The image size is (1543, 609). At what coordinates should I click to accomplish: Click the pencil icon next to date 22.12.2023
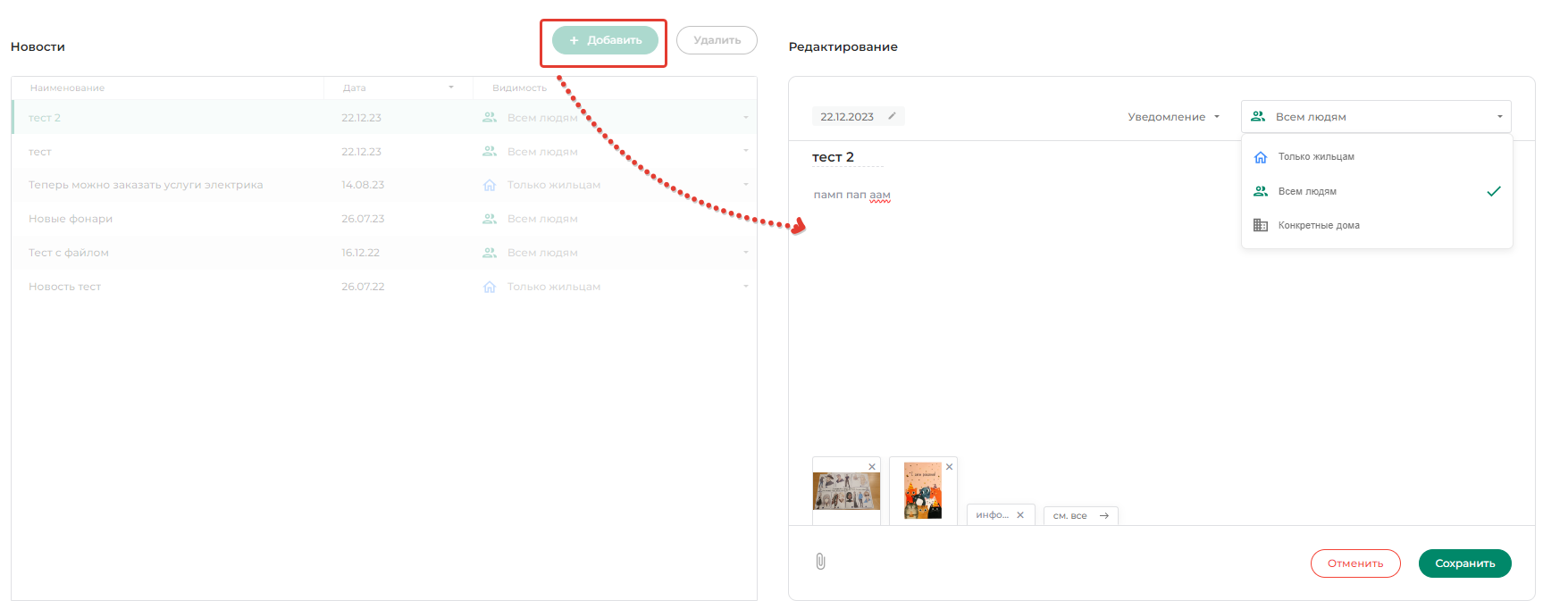pos(892,116)
